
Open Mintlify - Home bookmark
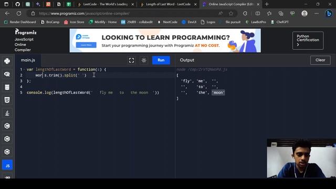point(103,22)
